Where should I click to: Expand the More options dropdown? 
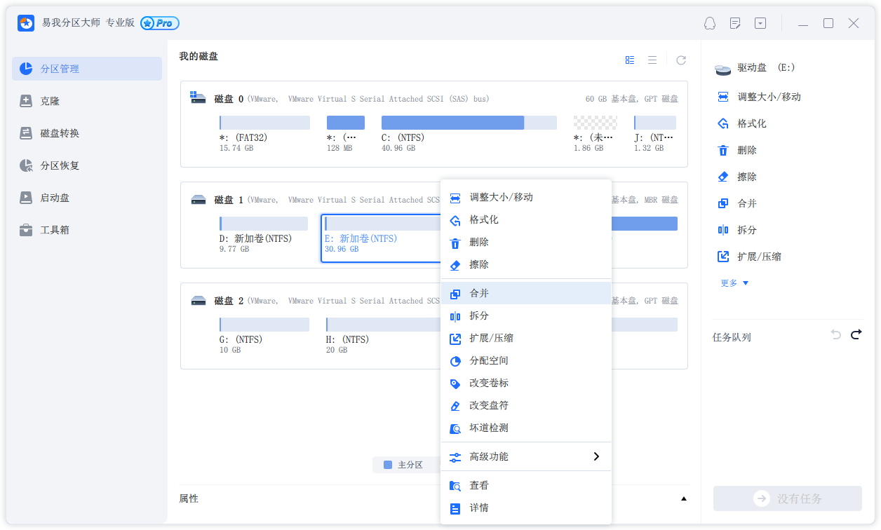(734, 283)
